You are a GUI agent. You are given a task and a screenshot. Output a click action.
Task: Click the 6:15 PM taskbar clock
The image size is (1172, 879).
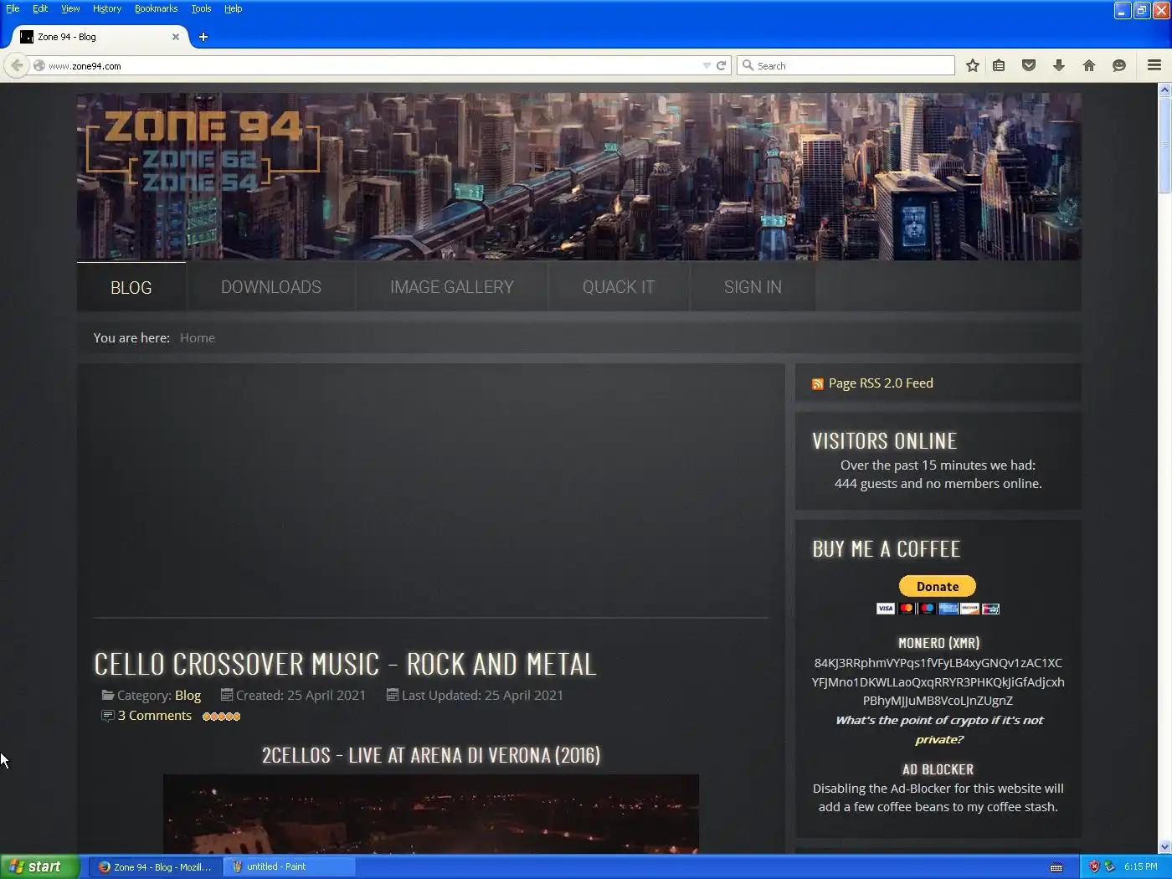(x=1141, y=866)
